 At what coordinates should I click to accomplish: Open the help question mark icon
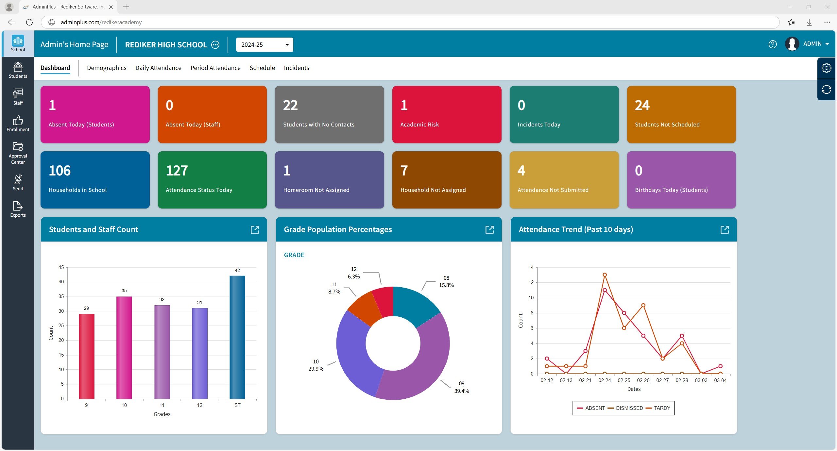773,44
